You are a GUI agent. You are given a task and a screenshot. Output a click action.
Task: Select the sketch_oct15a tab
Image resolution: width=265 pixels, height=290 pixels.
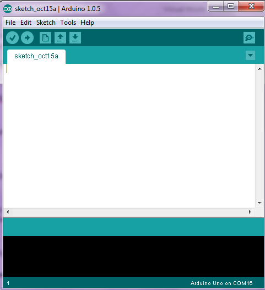coord(36,56)
